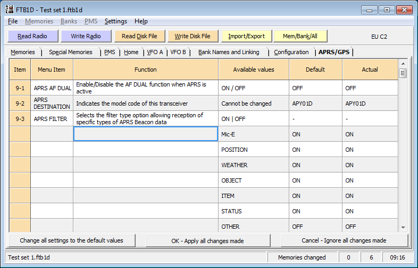Click the Read Radio button

[x=33, y=36]
